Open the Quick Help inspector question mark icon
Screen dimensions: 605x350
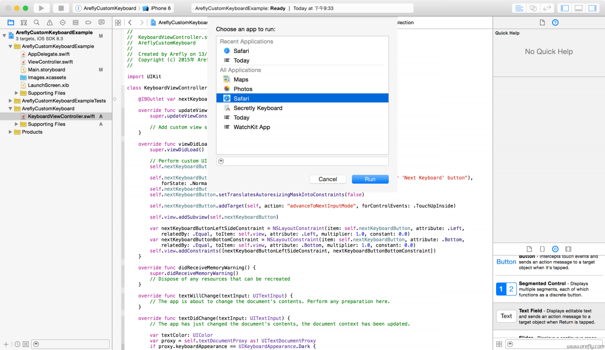(x=555, y=22)
